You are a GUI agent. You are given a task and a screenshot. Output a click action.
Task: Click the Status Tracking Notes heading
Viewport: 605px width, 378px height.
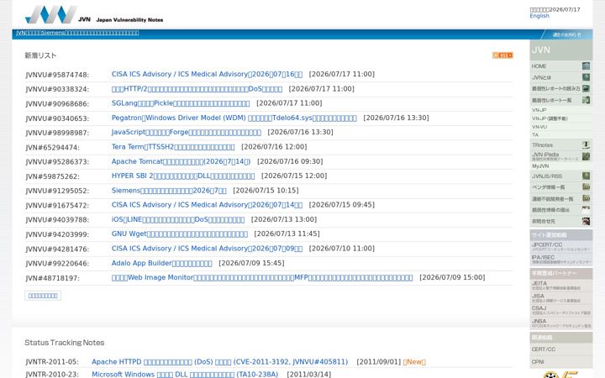tap(65, 343)
